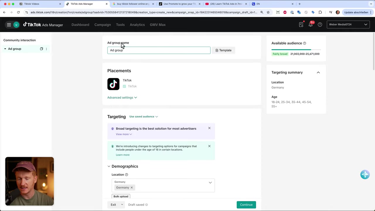Open the three-dot menu beside Ad group
The width and height of the screenshot is (375, 211).
pos(46,49)
